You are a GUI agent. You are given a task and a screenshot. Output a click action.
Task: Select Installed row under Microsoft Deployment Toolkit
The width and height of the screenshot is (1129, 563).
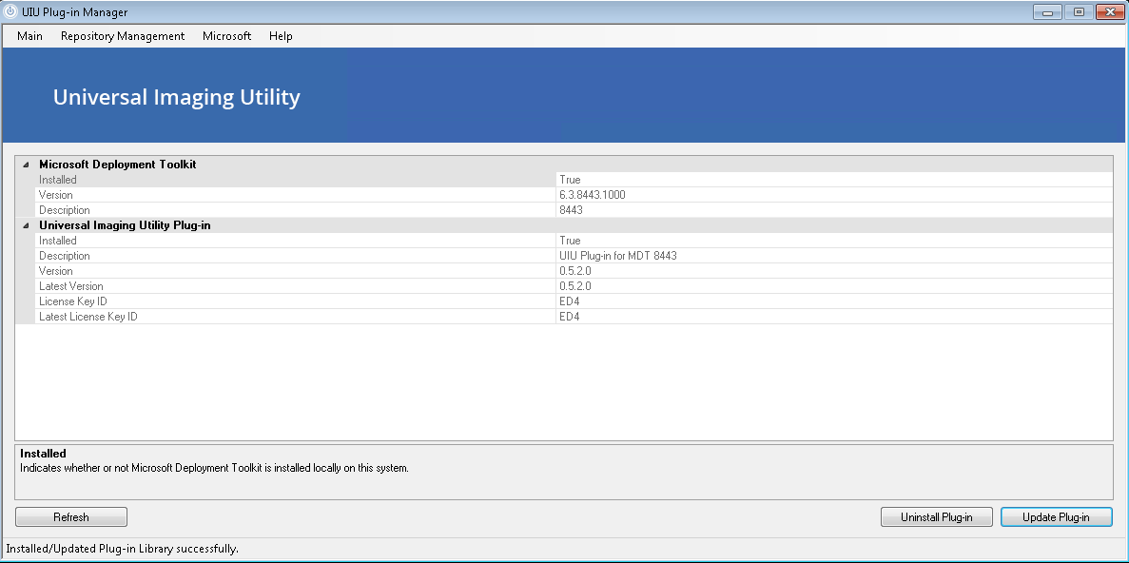(x=574, y=180)
